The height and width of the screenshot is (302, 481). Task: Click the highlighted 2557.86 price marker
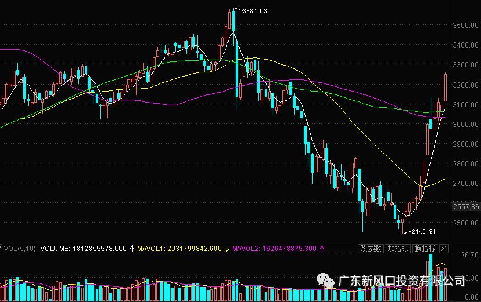[x=466, y=207]
